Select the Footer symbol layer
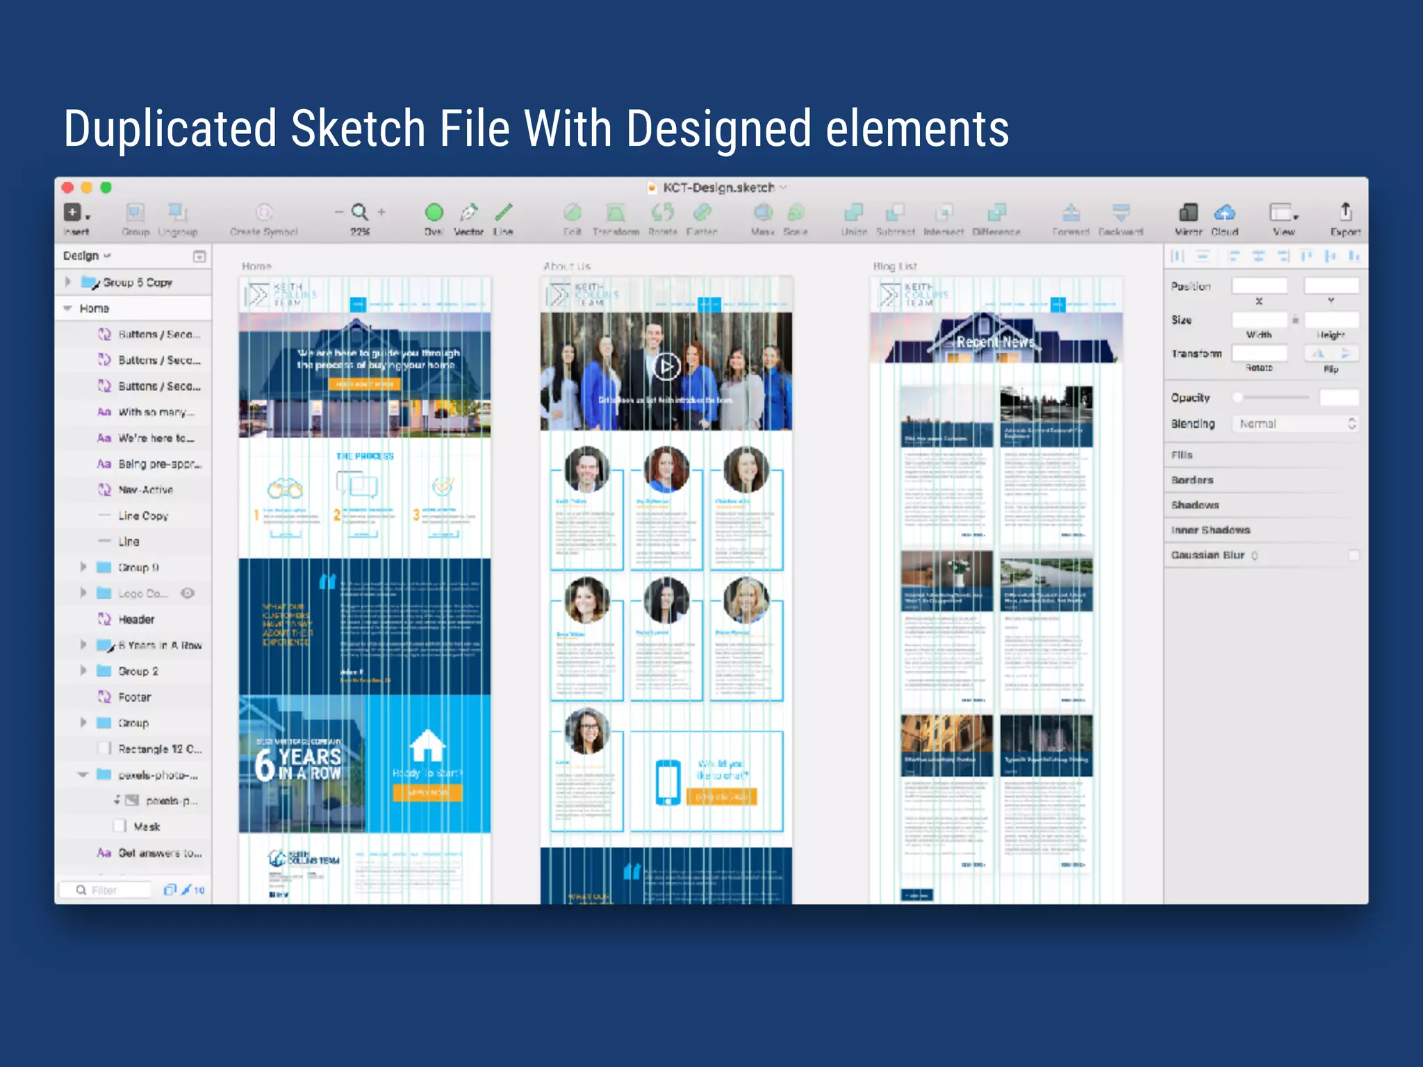This screenshot has width=1423, height=1067. [x=133, y=697]
